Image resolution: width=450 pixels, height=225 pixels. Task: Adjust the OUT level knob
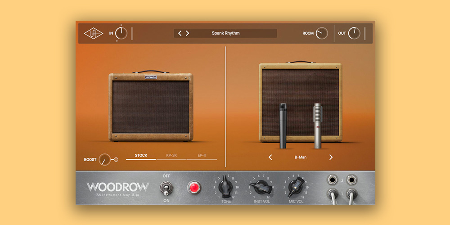tap(354, 33)
